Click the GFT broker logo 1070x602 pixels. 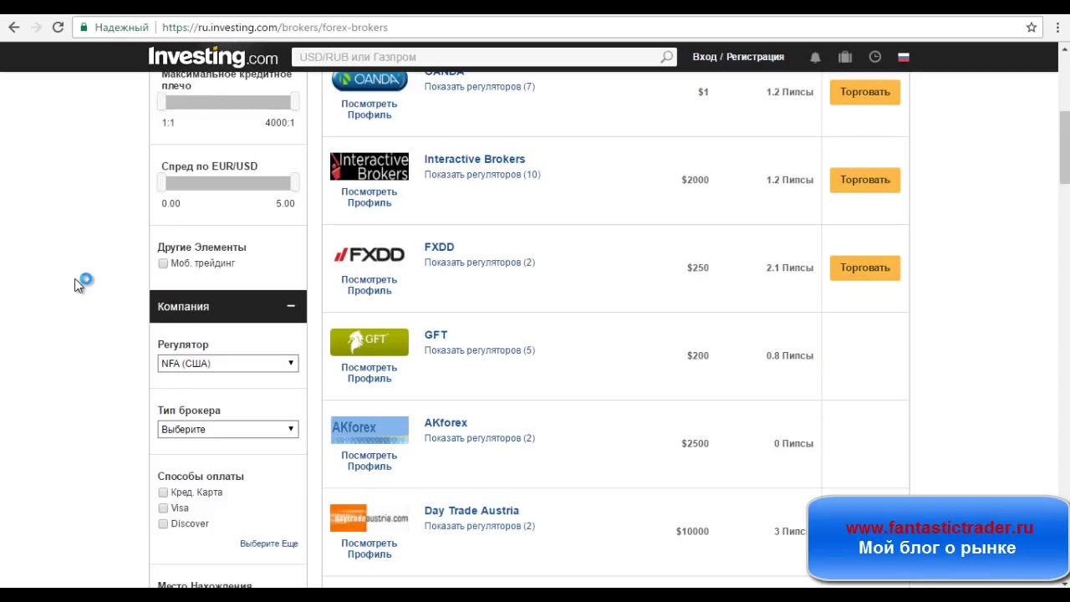[x=369, y=342]
